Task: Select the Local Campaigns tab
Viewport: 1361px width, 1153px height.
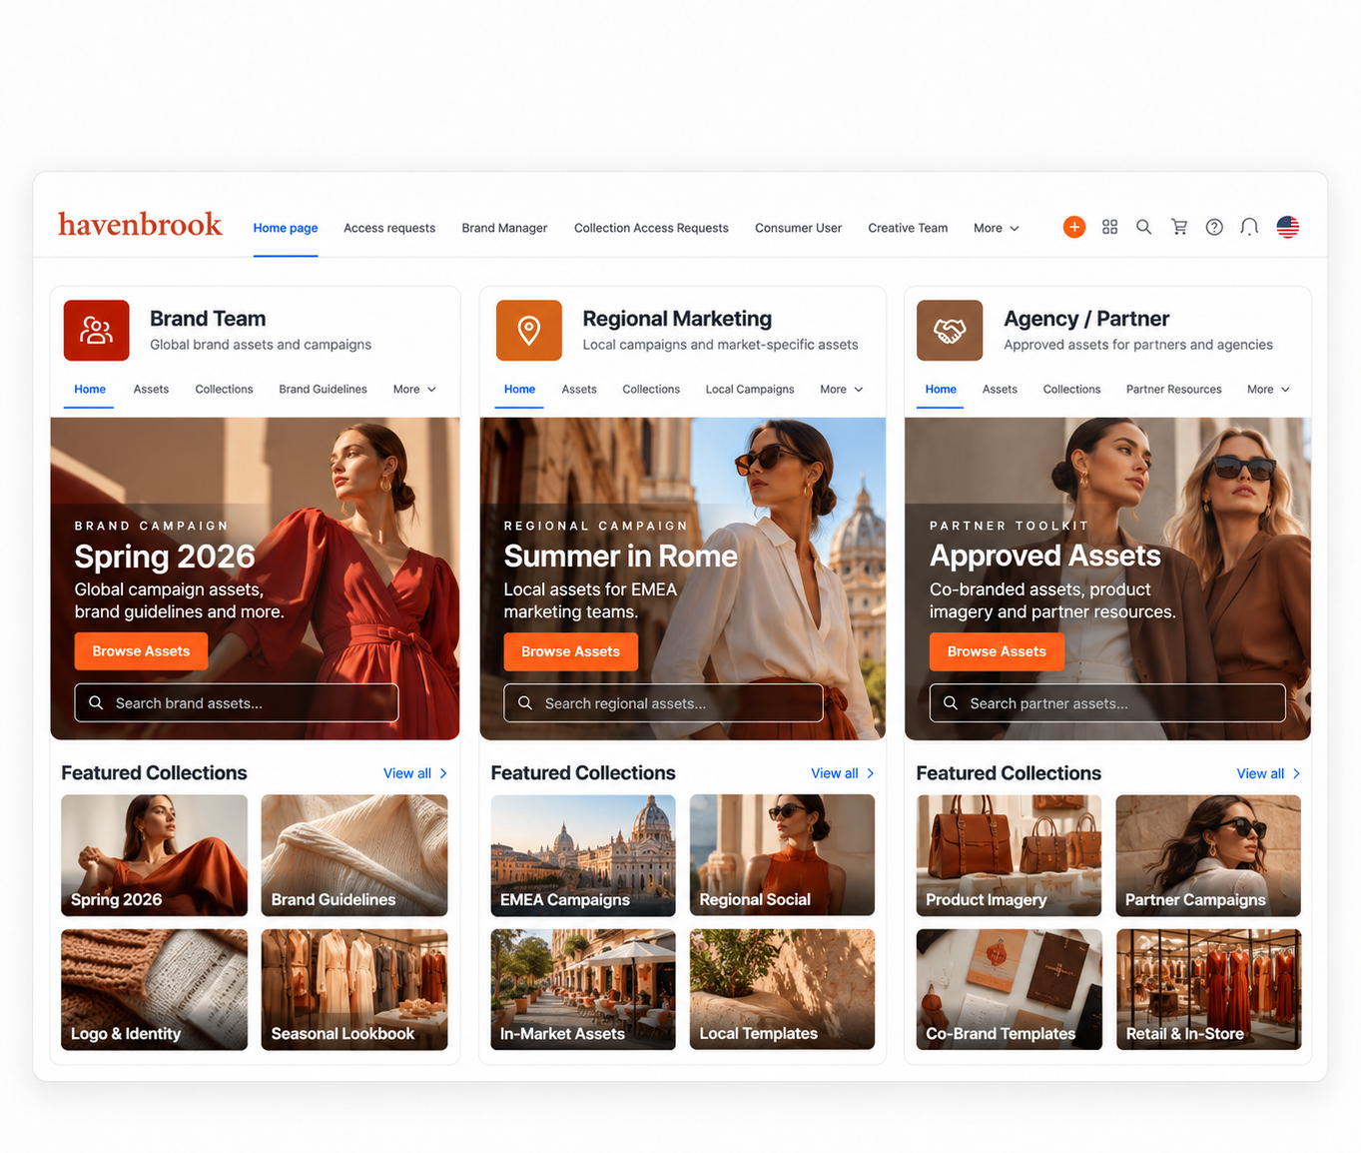Action: click(x=750, y=390)
